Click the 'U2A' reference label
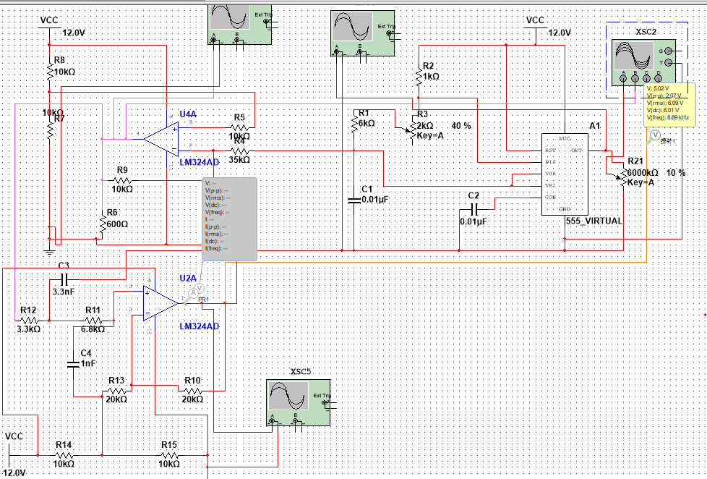This screenshot has height=479, width=707. pyautogui.click(x=188, y=278)
